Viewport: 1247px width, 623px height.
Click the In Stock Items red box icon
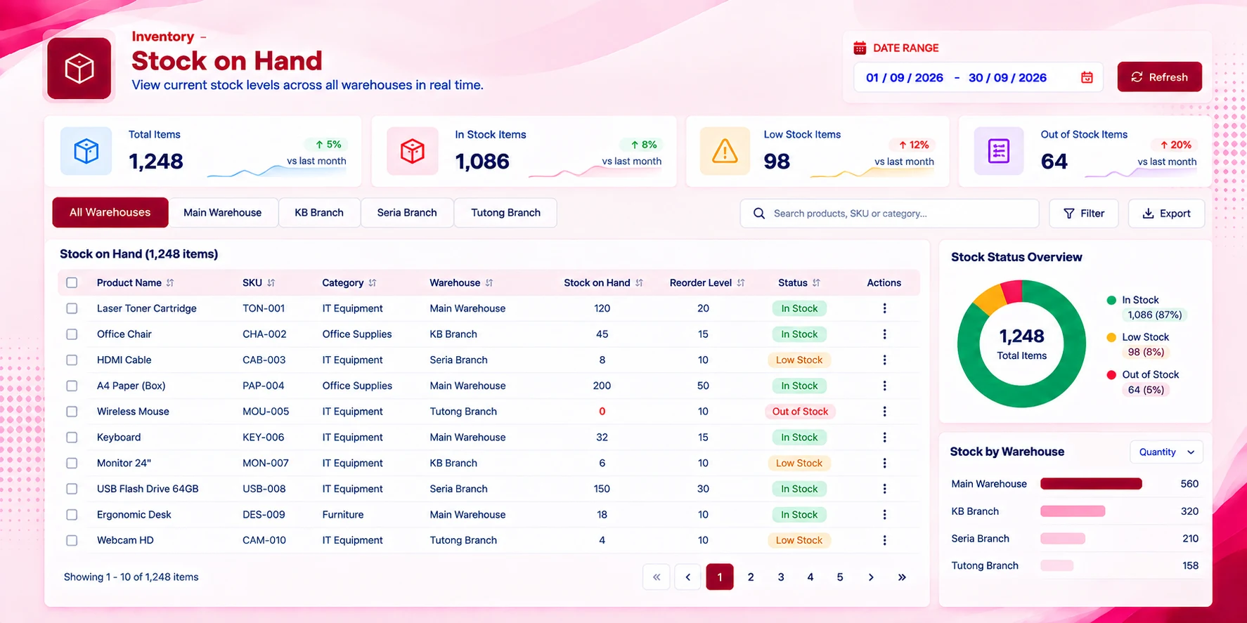[413, 151]
